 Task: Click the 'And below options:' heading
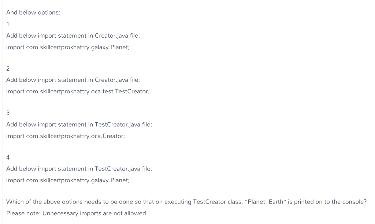33,12
